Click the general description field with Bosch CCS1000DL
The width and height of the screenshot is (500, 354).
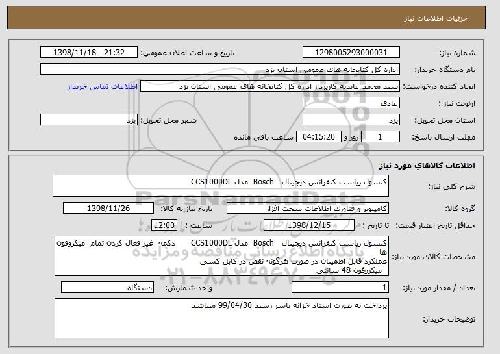tap(221, 186)
